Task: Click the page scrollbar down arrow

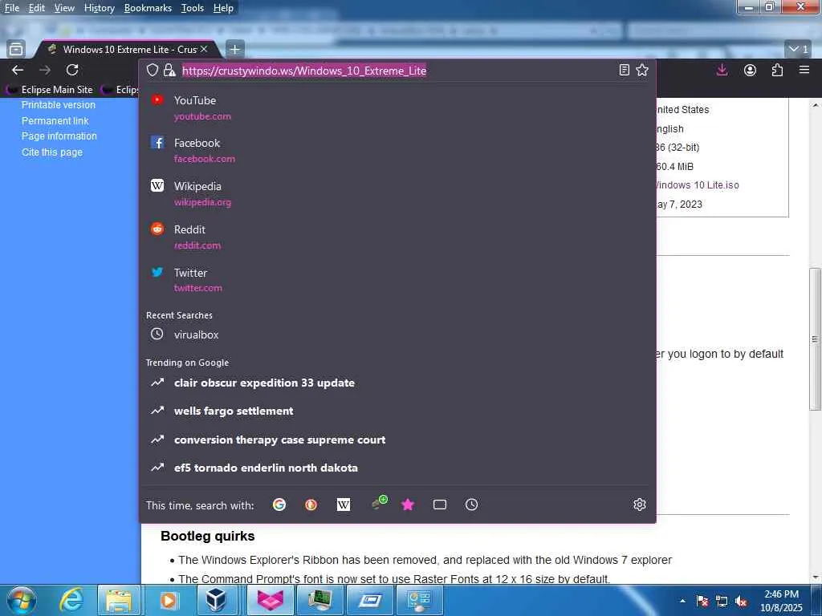Action: 816,577
